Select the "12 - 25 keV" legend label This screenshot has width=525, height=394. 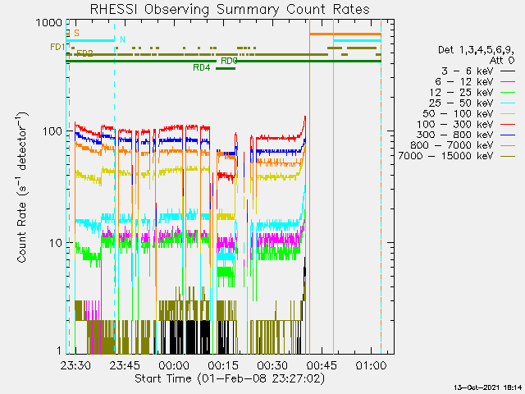[x=461, y=93]
